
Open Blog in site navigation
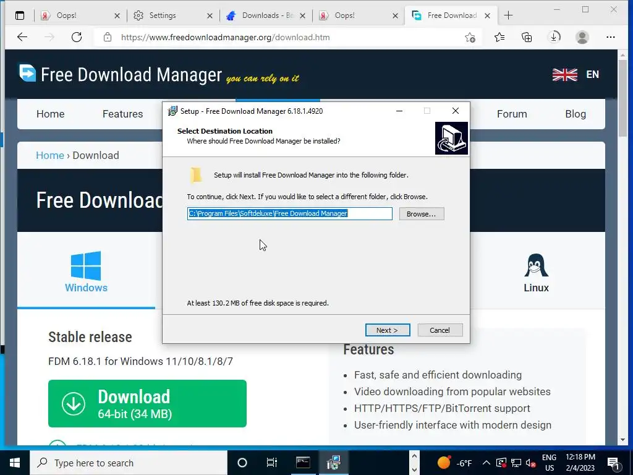point(576,114)
